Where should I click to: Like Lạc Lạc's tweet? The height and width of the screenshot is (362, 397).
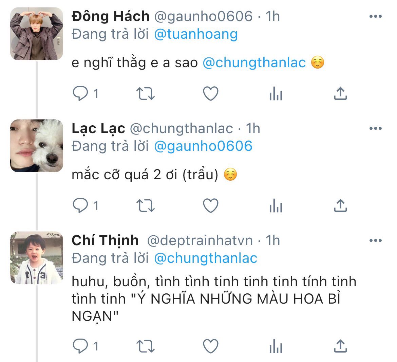click(210, 206)
